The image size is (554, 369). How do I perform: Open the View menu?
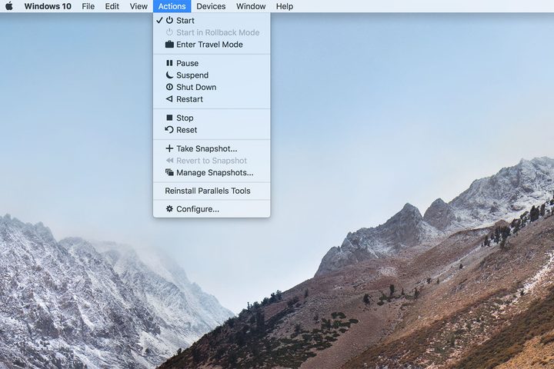[x=138, y=6]
